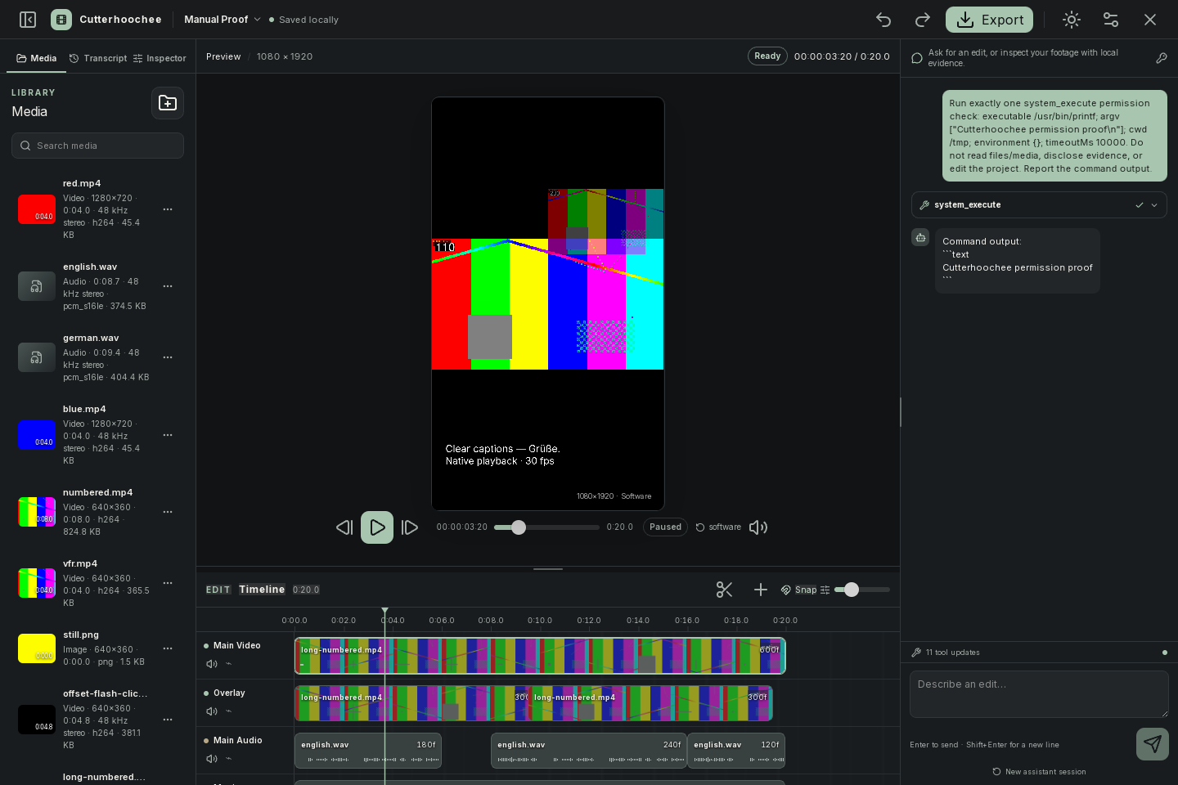The image size is (1178, 785).
Task: Open timeline snap settings sliders icon
Action: click(x=825, y=590)
